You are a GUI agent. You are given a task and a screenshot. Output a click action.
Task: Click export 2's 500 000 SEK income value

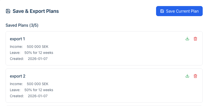(38, 84)
